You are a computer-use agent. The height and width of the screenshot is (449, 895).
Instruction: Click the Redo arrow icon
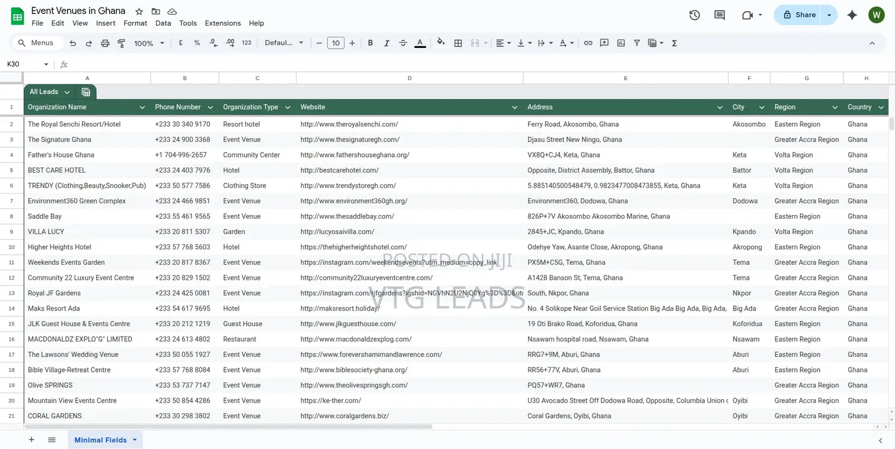tap(88, 43)
